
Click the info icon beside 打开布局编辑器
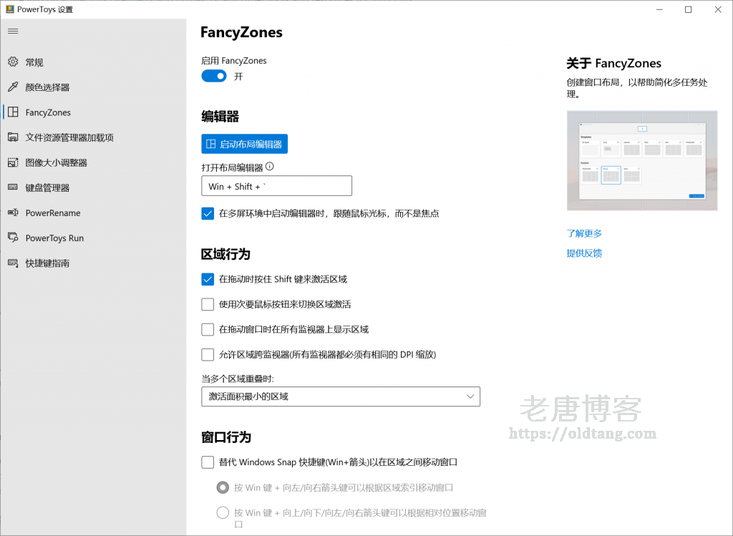coord(270,167)
